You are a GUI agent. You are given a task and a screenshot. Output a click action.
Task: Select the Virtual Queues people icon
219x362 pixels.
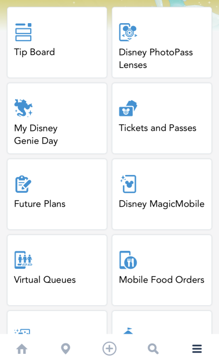pyautogui.click(x=23, y=259)
